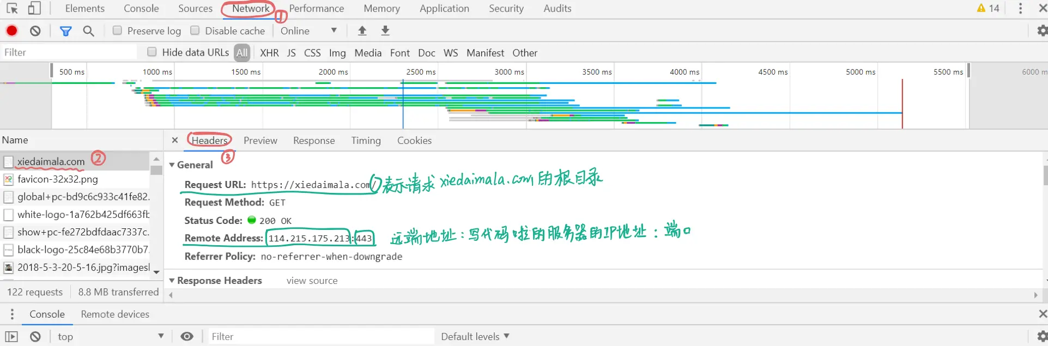Open the Performance panel
This screenshot has width=1048, height=346.
[317, 8]
